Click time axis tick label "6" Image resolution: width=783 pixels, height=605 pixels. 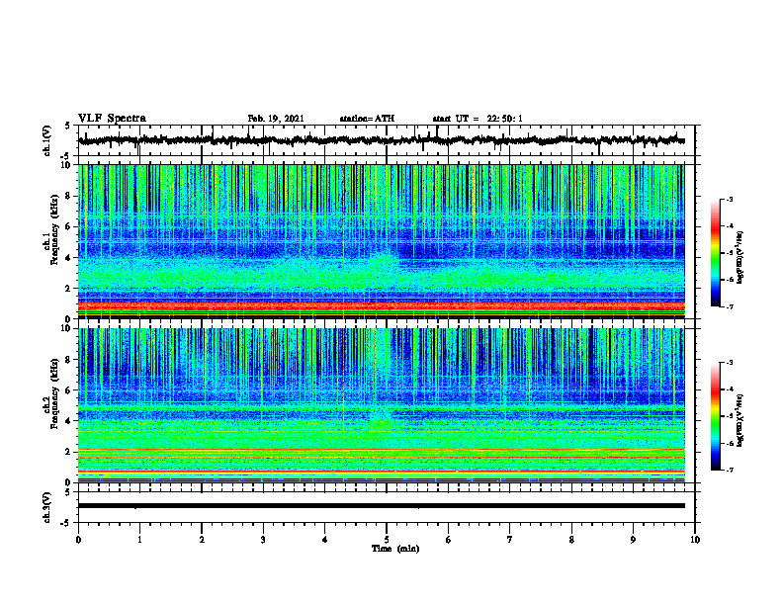[x=449, y=540]
